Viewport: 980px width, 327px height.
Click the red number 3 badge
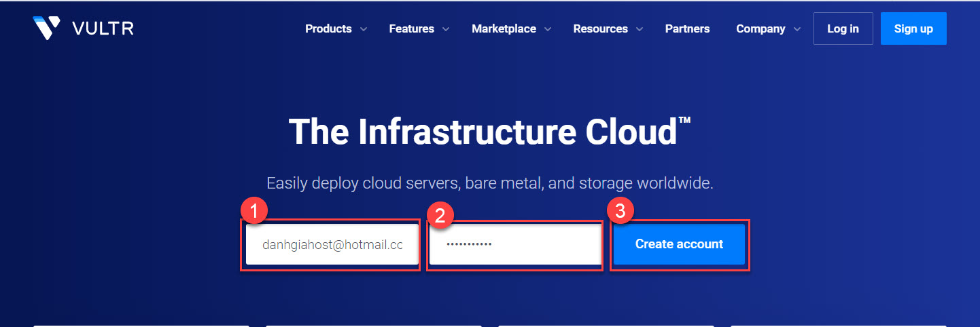620,211
